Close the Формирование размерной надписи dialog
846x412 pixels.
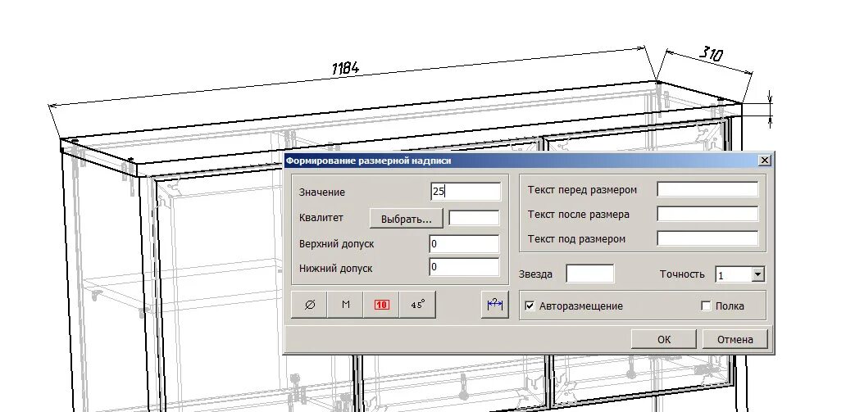point(765,161)
